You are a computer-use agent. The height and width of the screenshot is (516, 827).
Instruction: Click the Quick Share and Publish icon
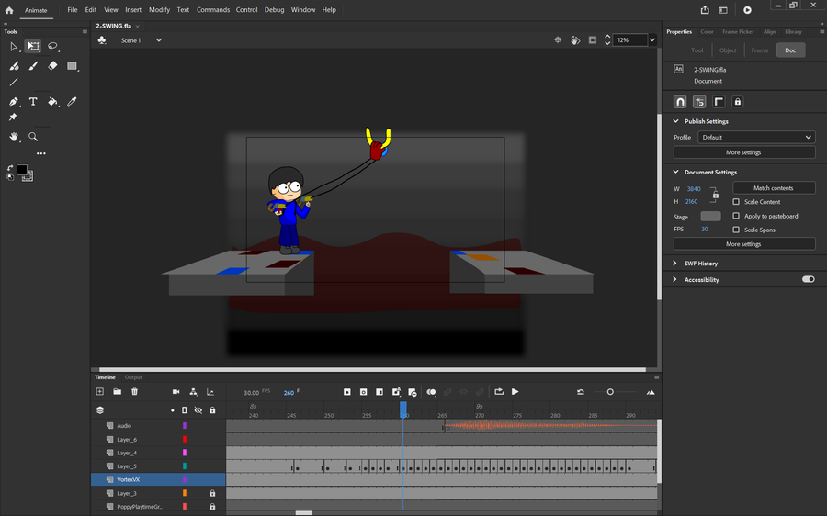[x=705, y=10]
